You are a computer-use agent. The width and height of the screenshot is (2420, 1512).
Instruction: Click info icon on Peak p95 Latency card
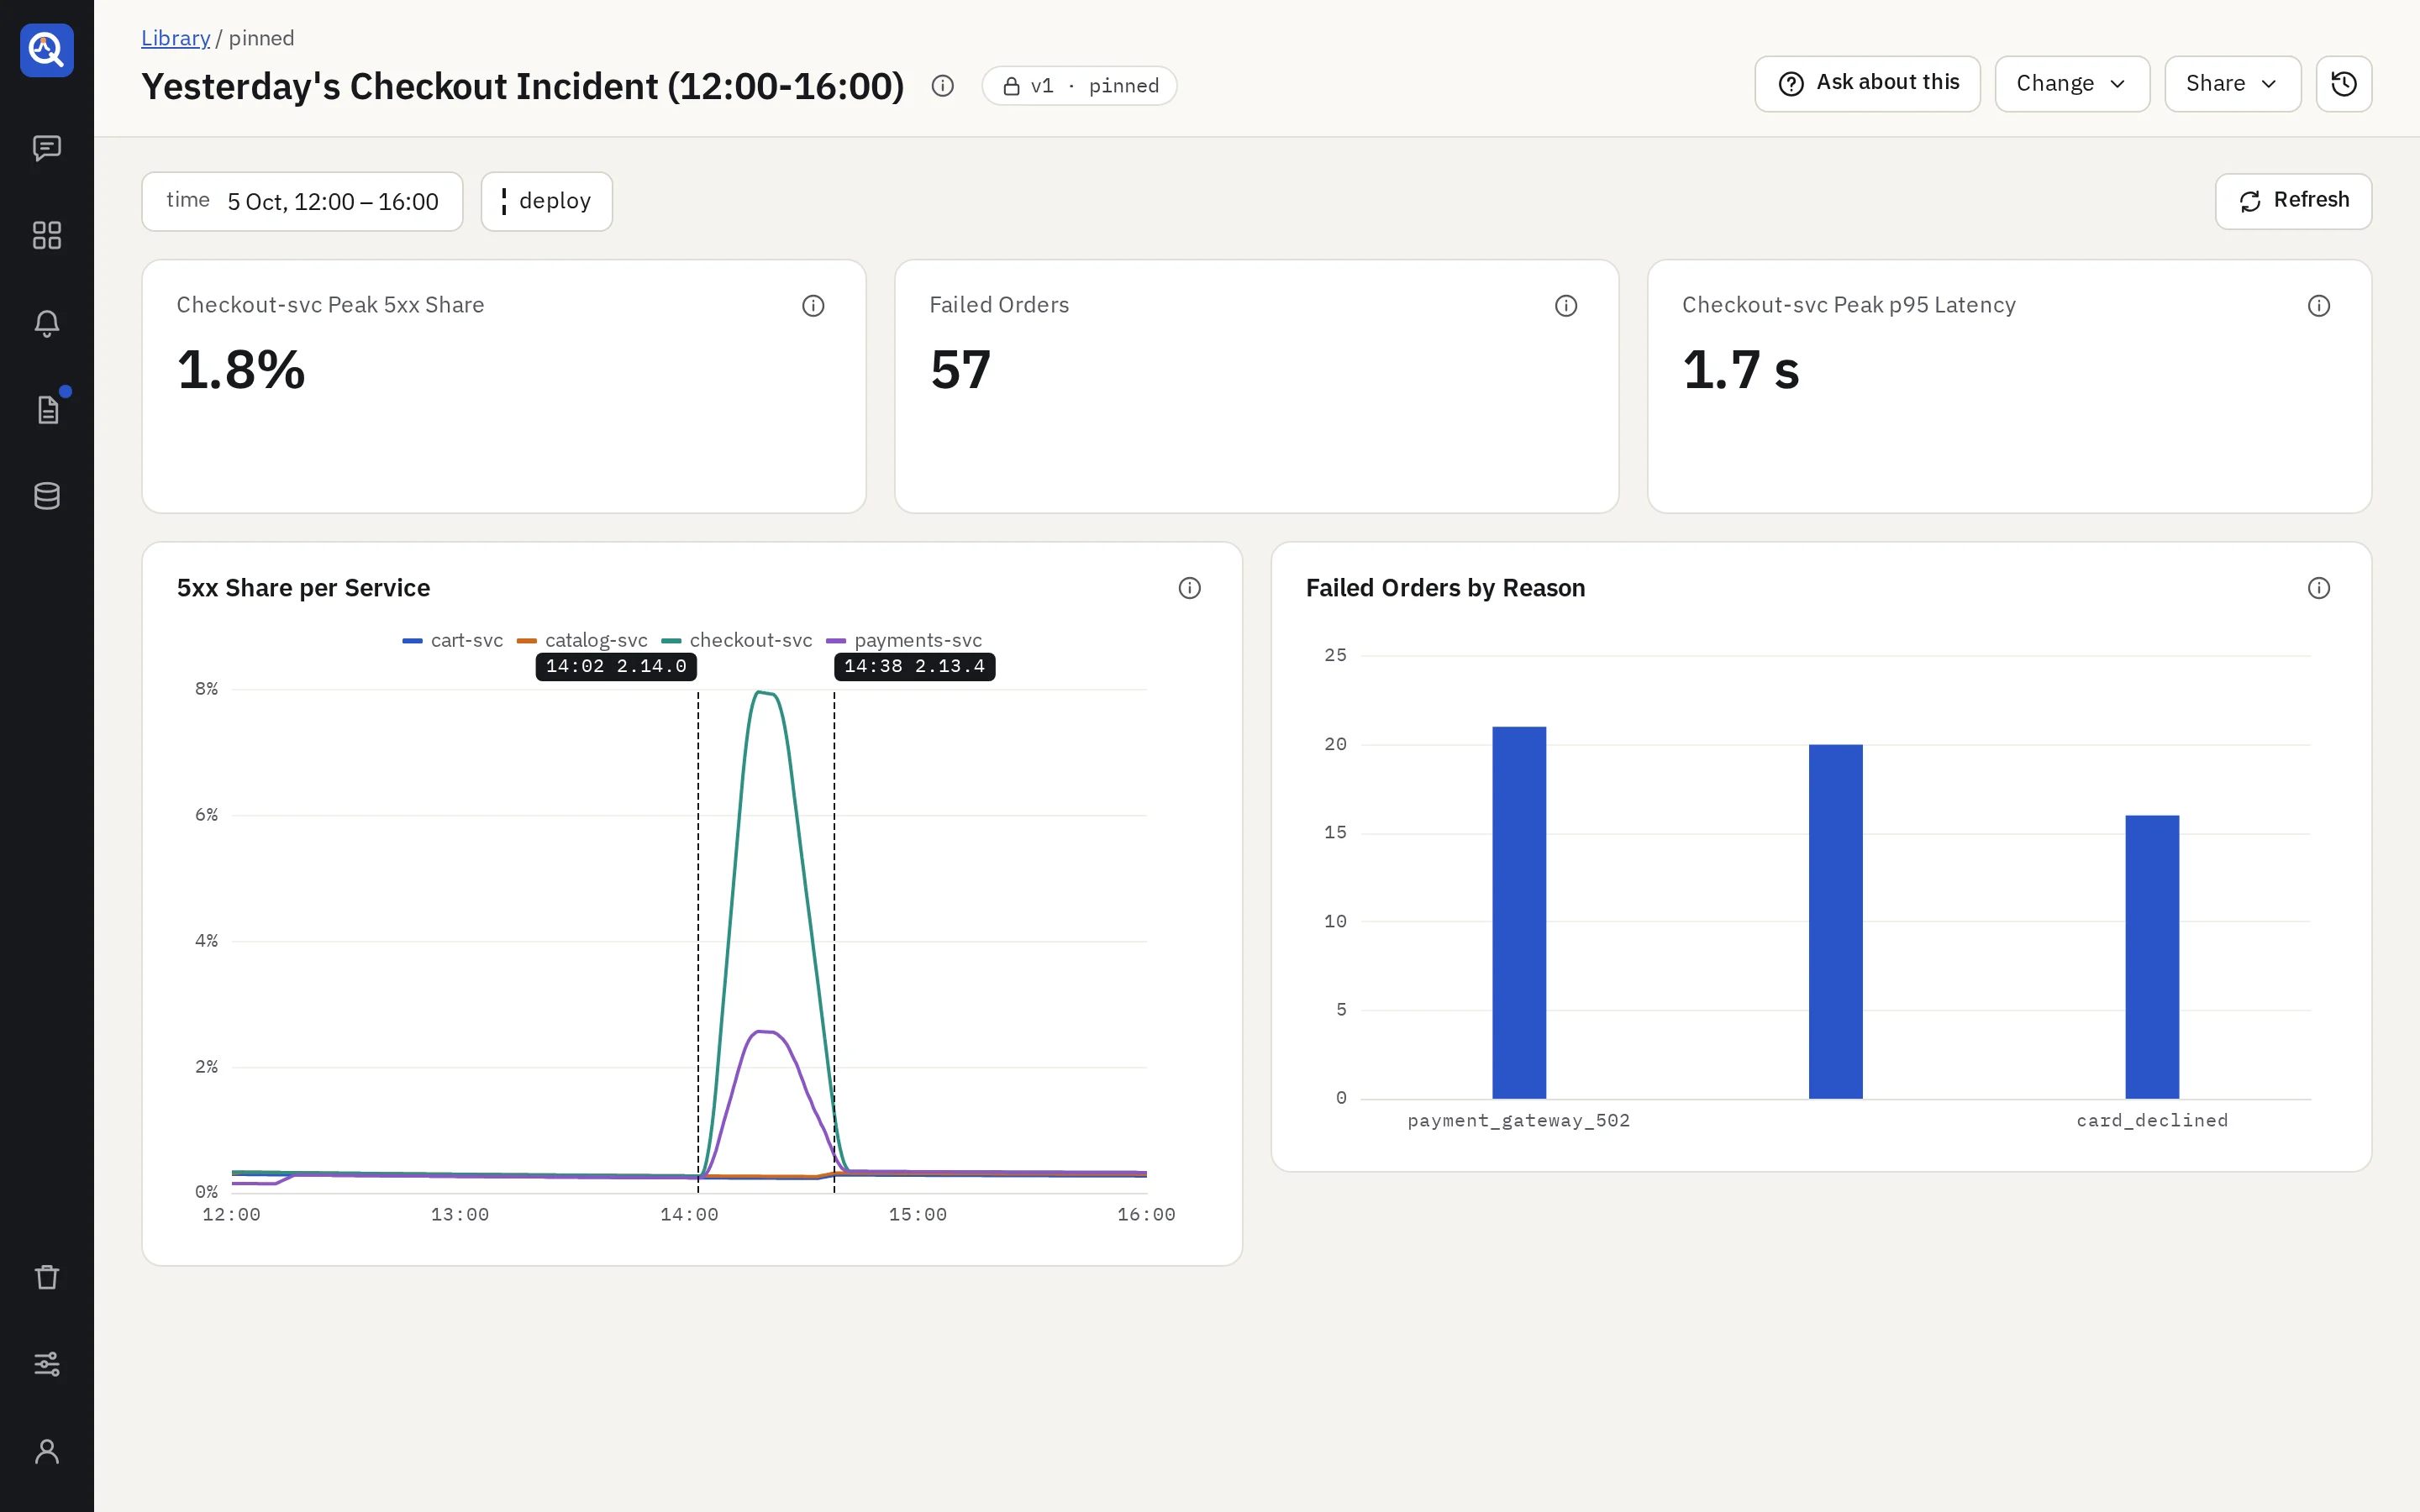[x=2319, y=306]
